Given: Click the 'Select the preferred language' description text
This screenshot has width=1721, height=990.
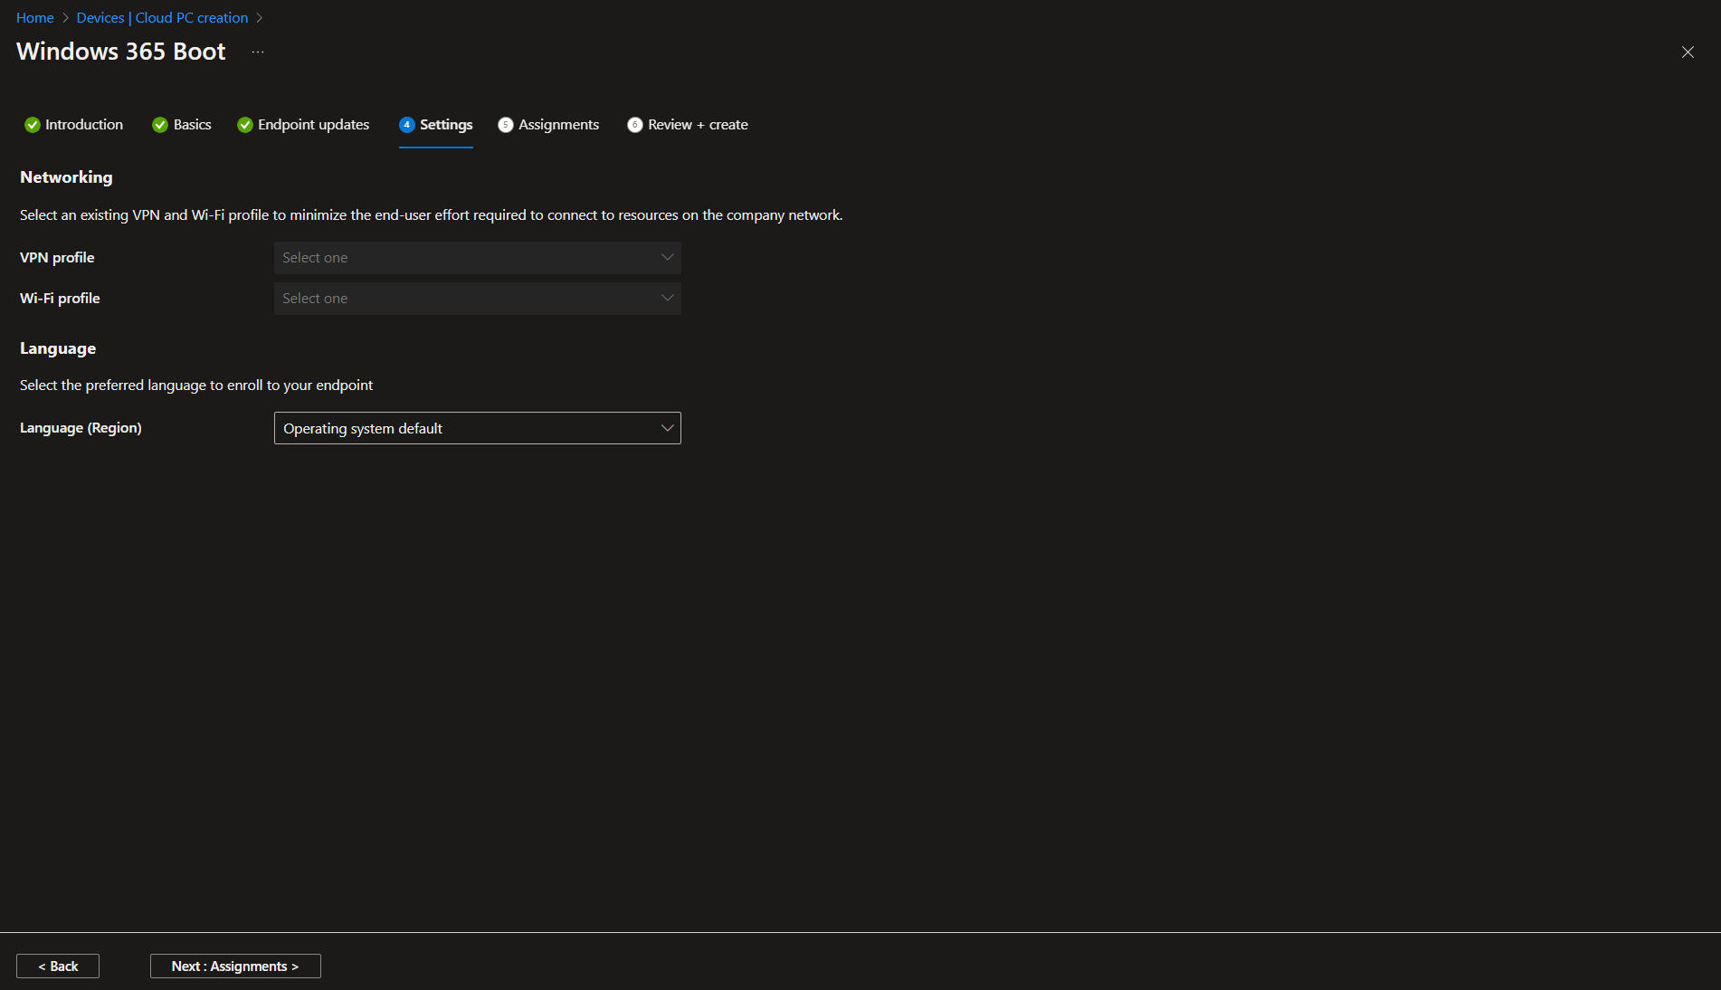Looking at the screenshot, I should tap(196, 386).
